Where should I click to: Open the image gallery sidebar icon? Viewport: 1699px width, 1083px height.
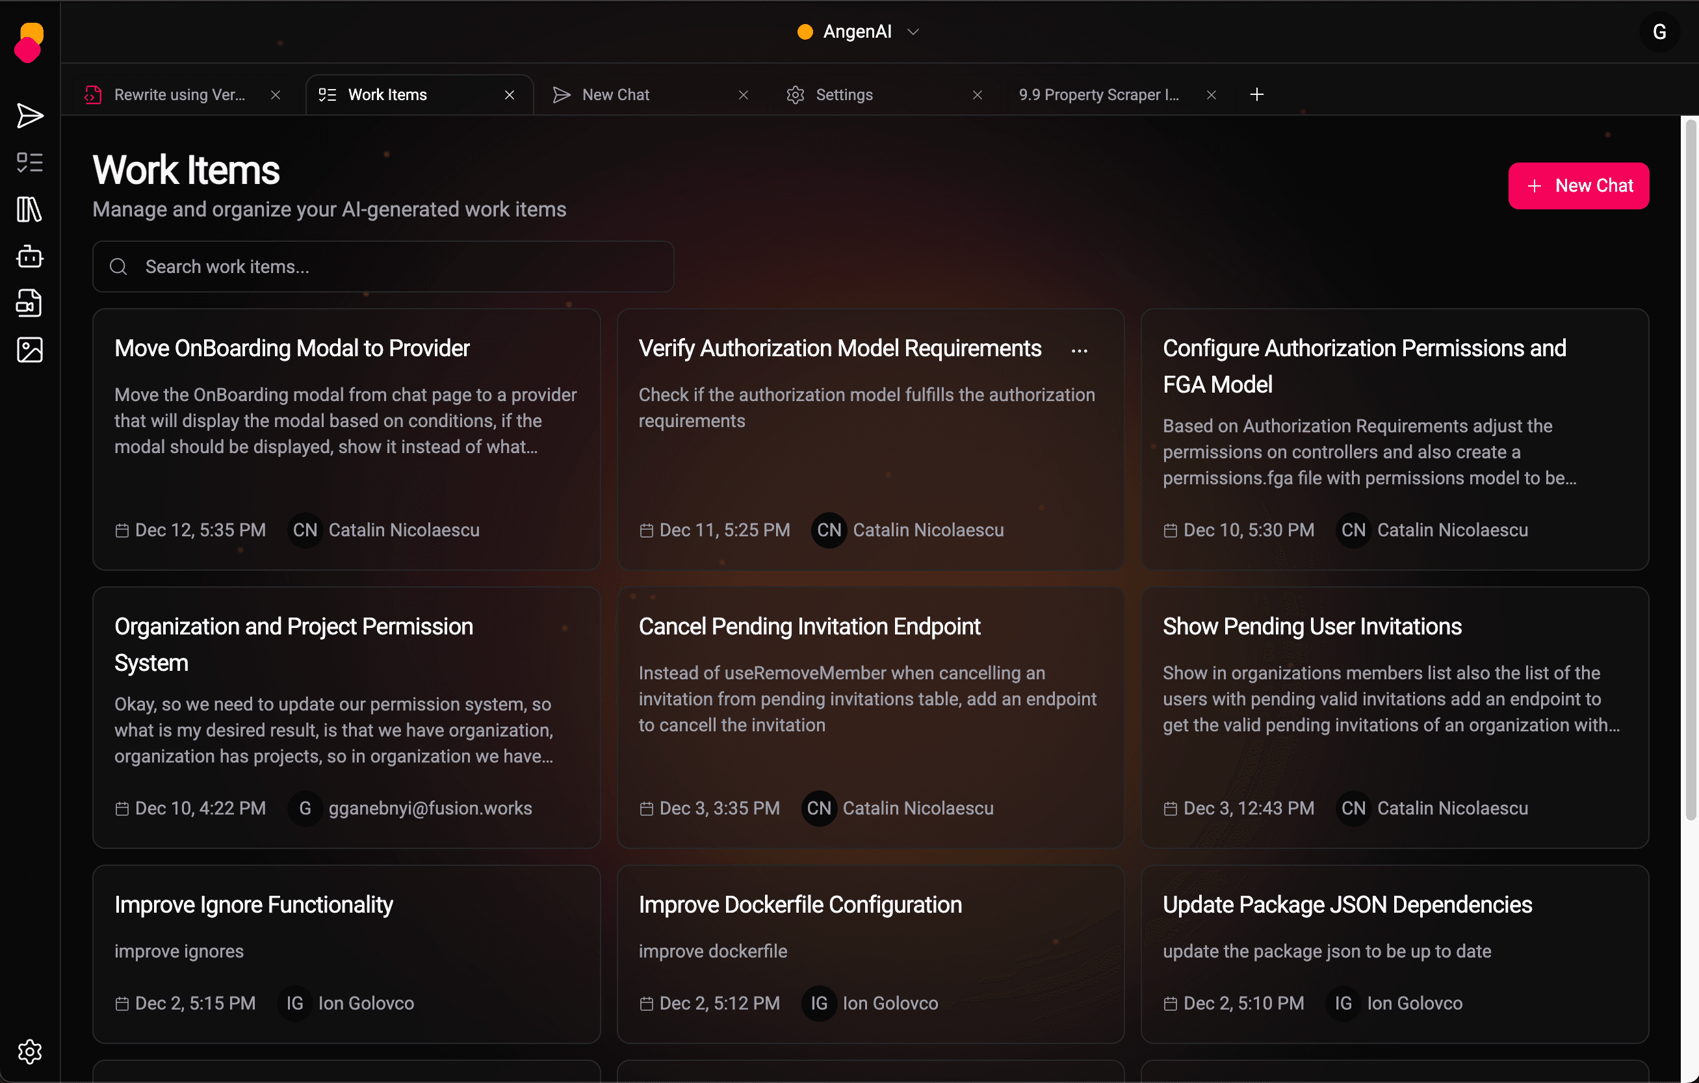point(30,350)
